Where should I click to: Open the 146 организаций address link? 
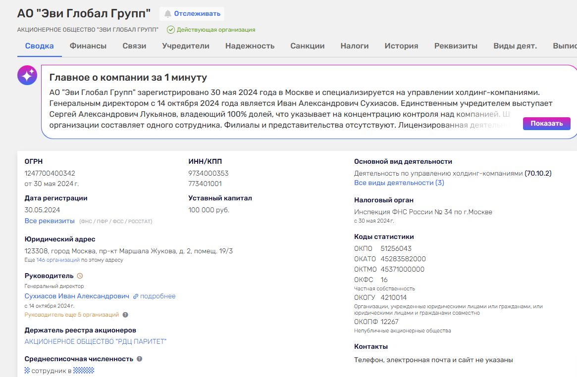(58, 260)
